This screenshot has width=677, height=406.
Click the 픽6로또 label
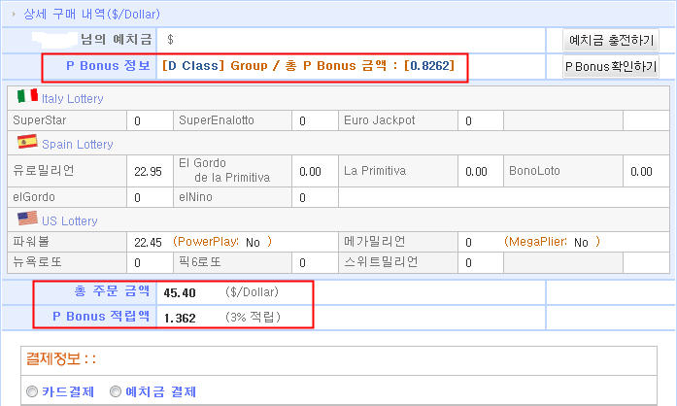pos(199,261)
